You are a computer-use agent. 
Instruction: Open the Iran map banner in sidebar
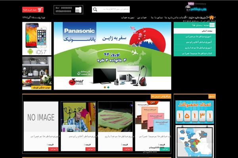(x=195, y=141)
